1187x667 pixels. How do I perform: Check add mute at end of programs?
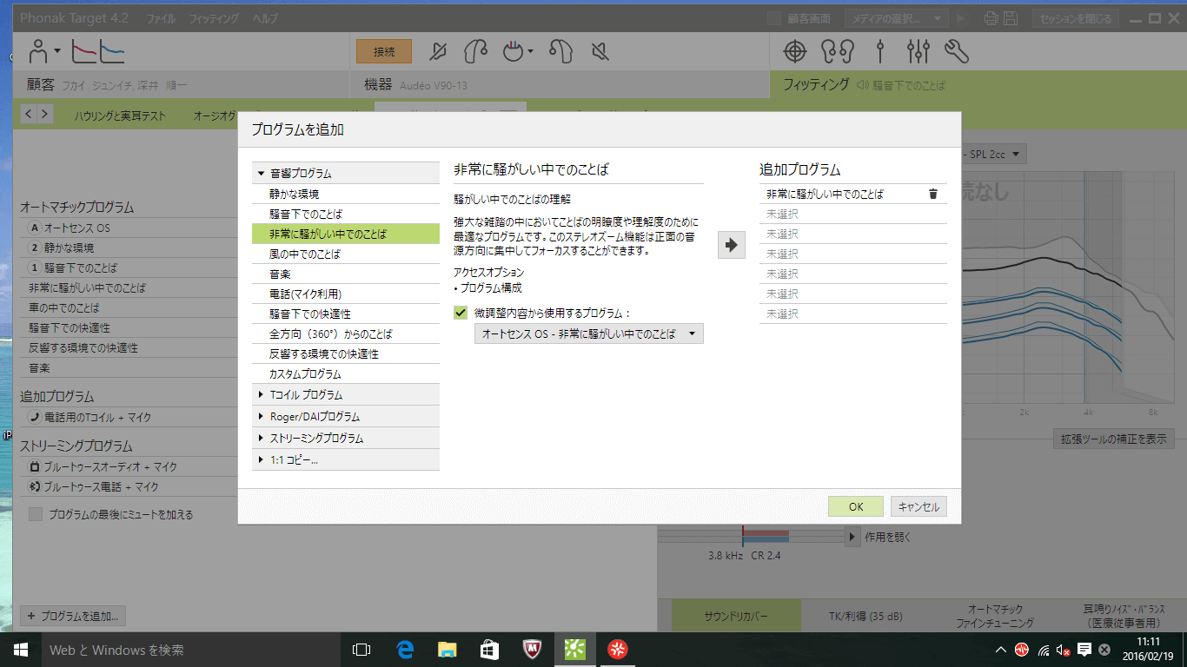(x=36, y=514)
